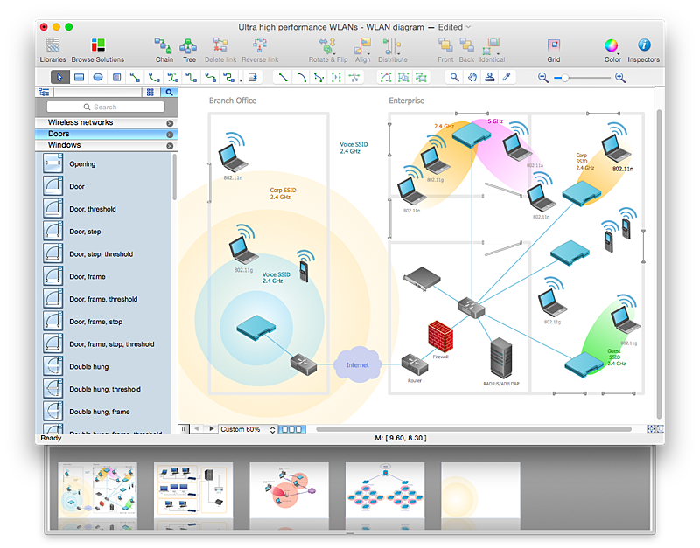Select the eyedropper tool

(x=507, y=78)
